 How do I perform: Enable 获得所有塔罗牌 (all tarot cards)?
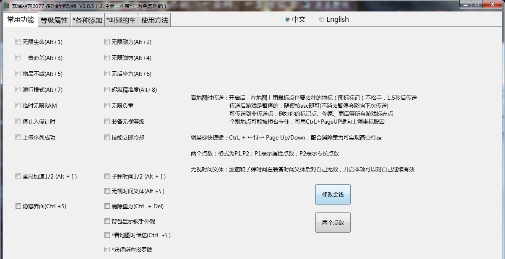point(107,249)
